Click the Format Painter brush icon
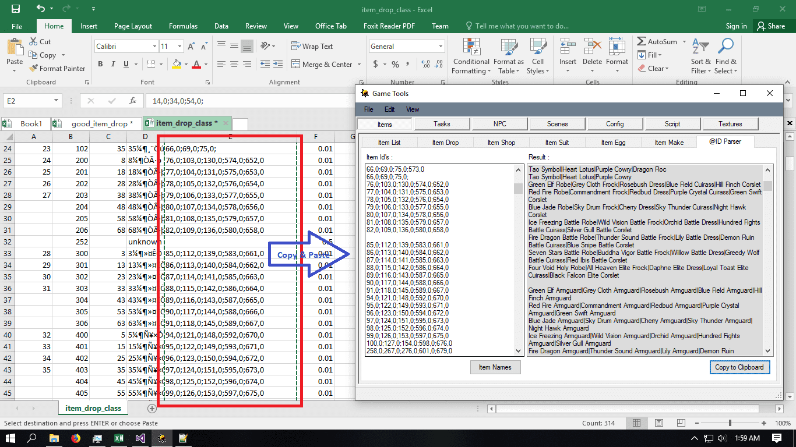Screen dimensions: 796x447 (33, 68)
